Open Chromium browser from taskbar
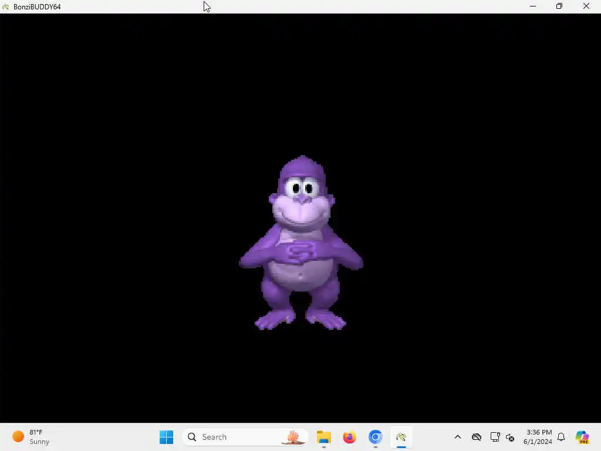 click(375, 437)
